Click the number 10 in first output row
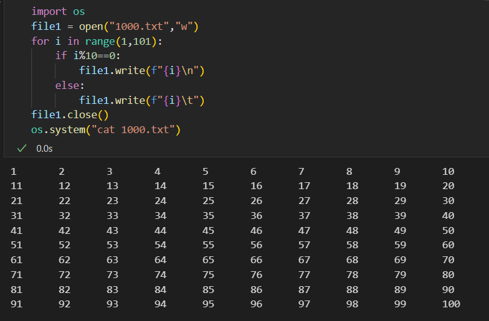 tap(448, 172)
